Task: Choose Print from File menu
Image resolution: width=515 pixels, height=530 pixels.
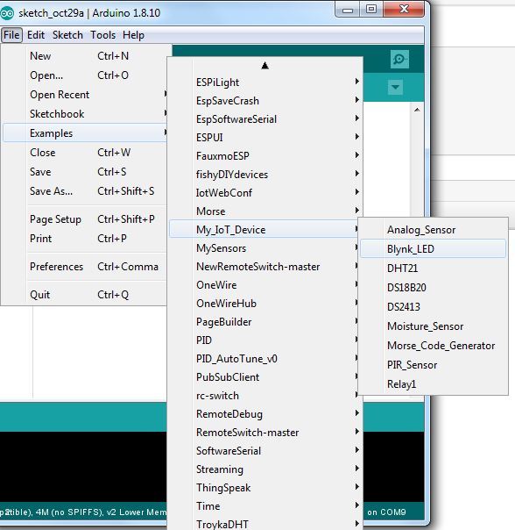Action: click(x=84, y=239)
